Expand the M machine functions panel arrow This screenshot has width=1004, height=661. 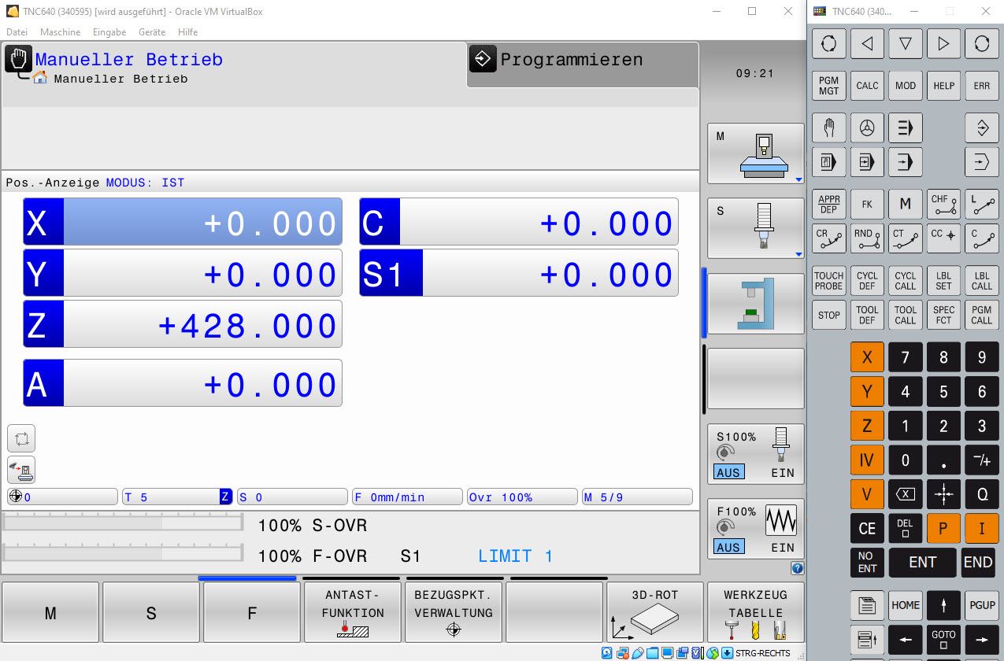798,180
